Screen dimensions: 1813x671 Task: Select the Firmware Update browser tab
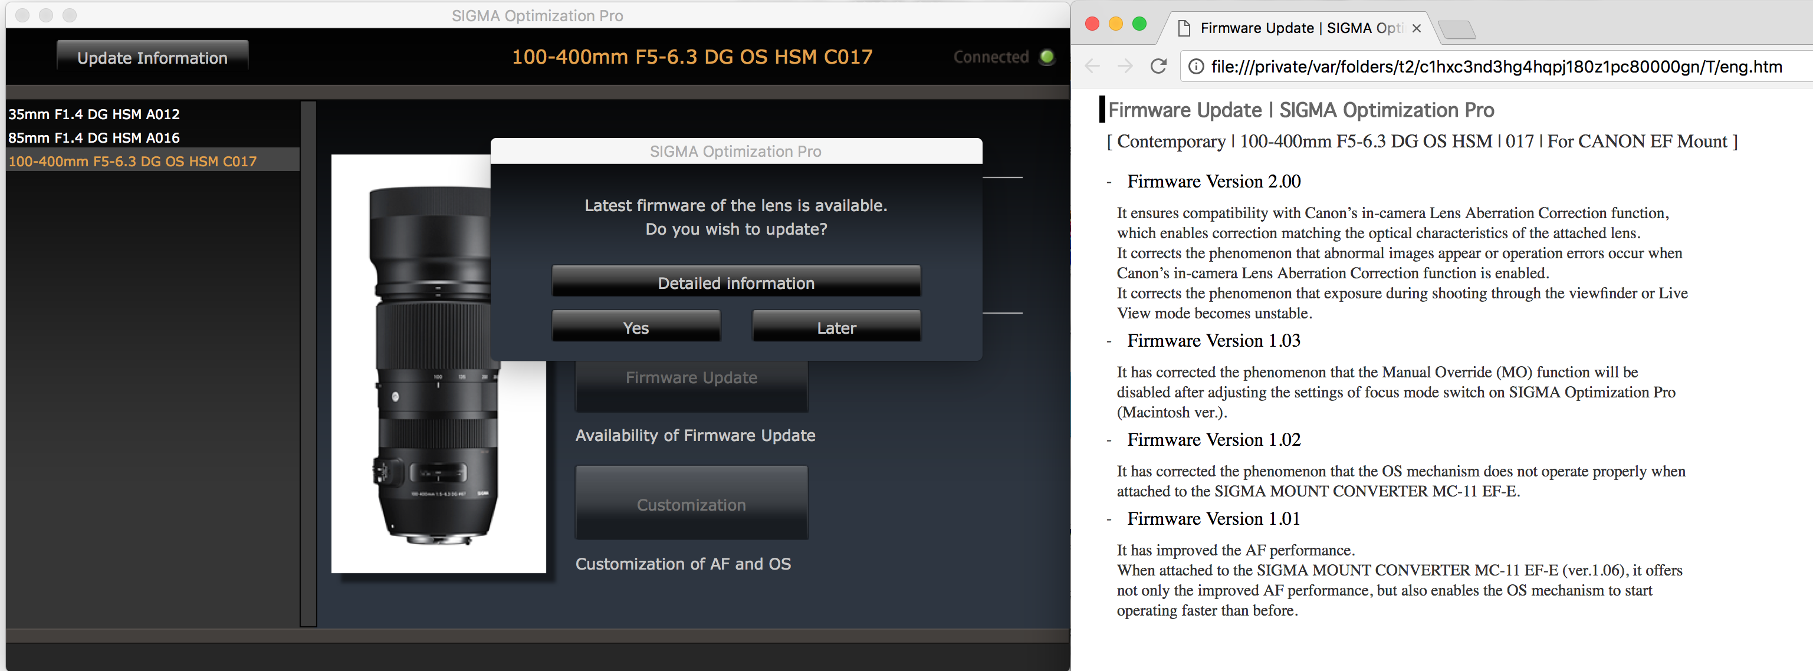coord(1300,28)
